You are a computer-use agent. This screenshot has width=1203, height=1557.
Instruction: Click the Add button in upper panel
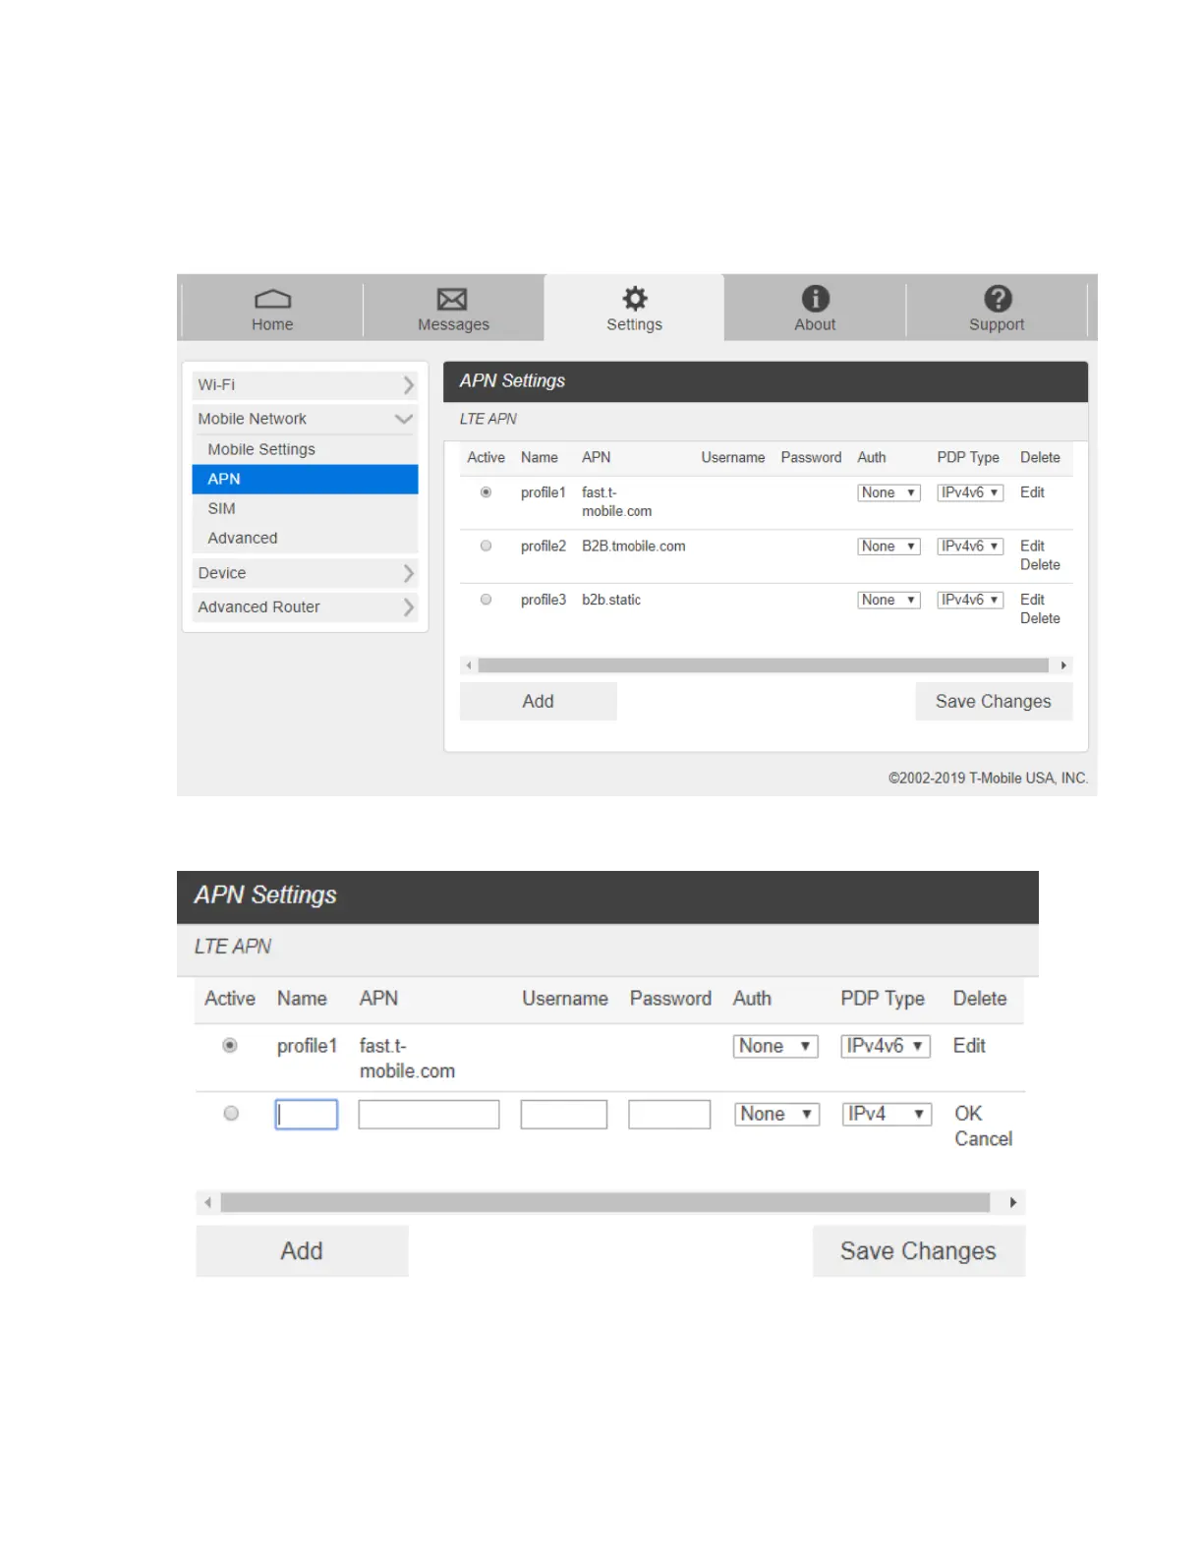[x=539, y=702]
